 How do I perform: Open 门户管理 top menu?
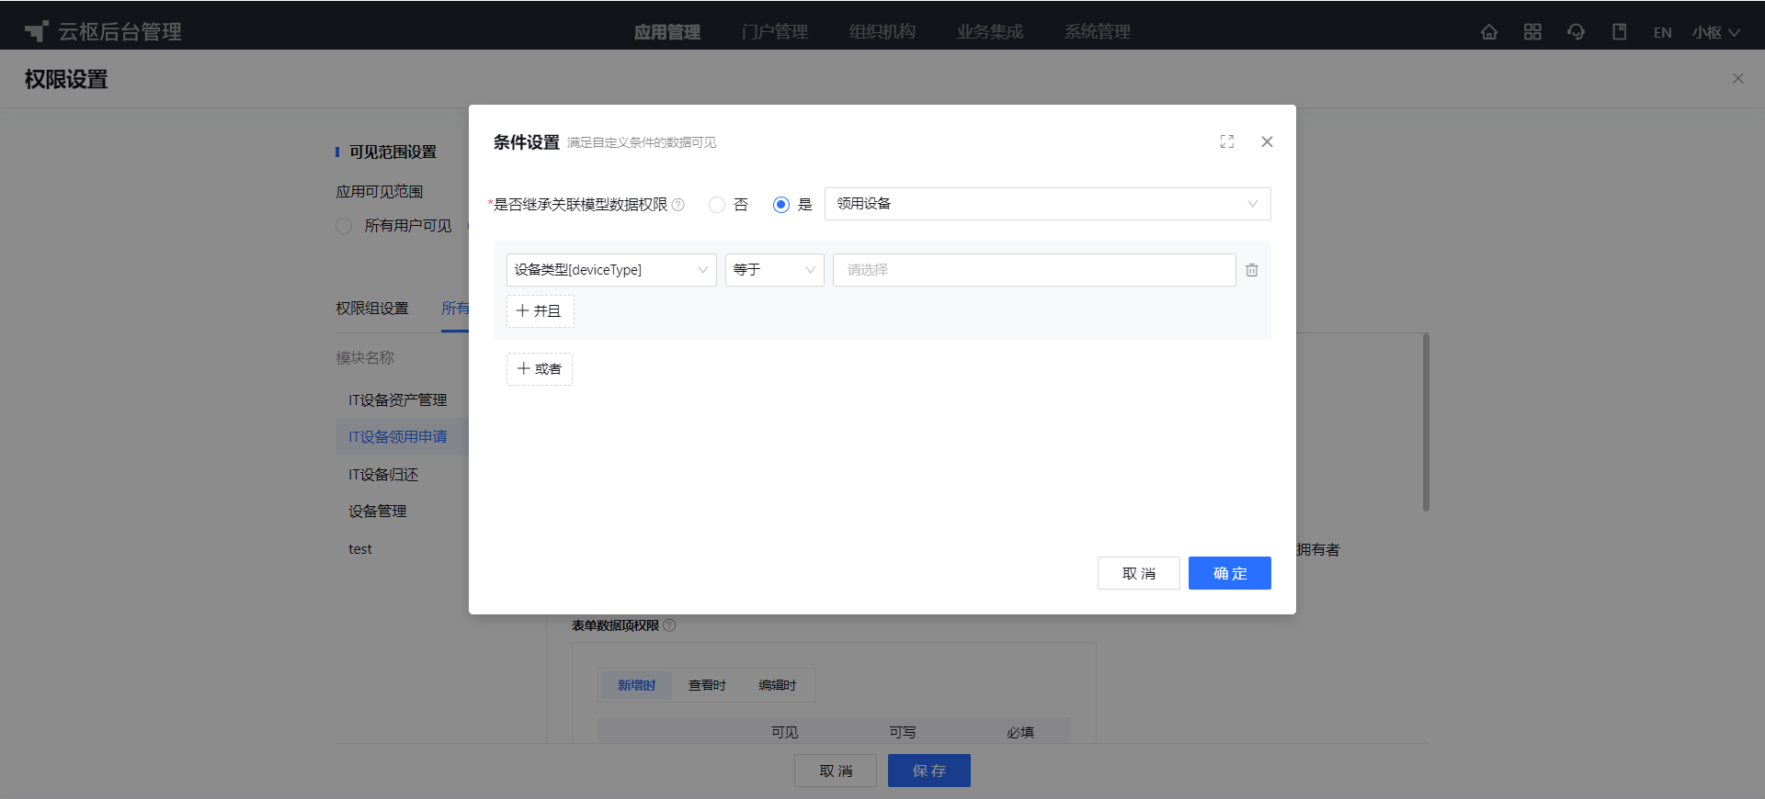(x=775, y=32)
